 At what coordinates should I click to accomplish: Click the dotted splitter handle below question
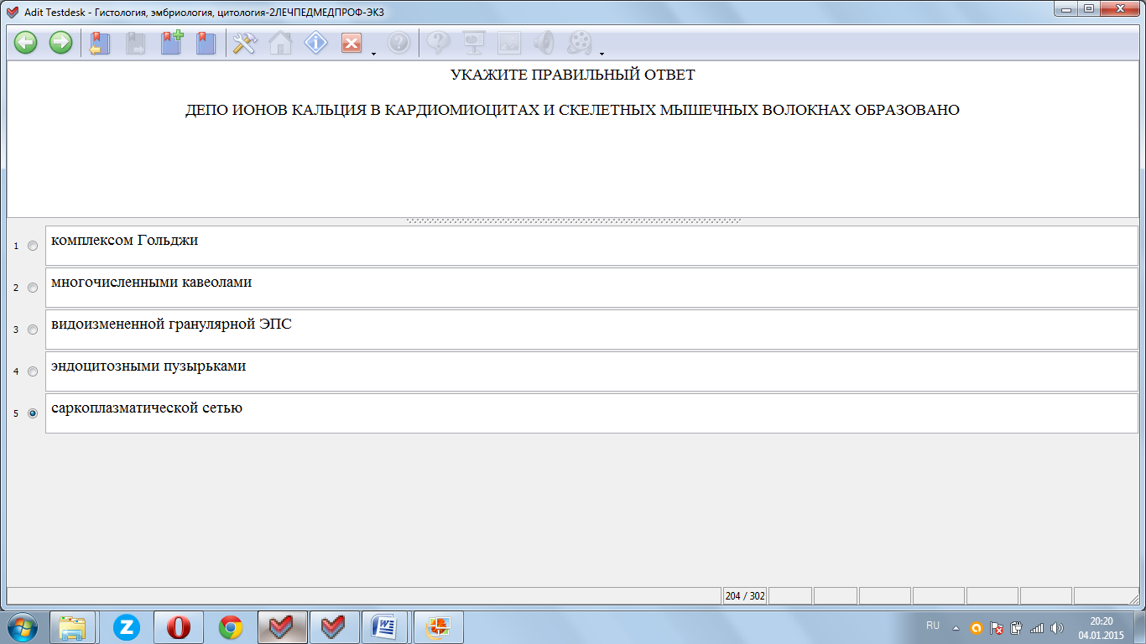573,221
